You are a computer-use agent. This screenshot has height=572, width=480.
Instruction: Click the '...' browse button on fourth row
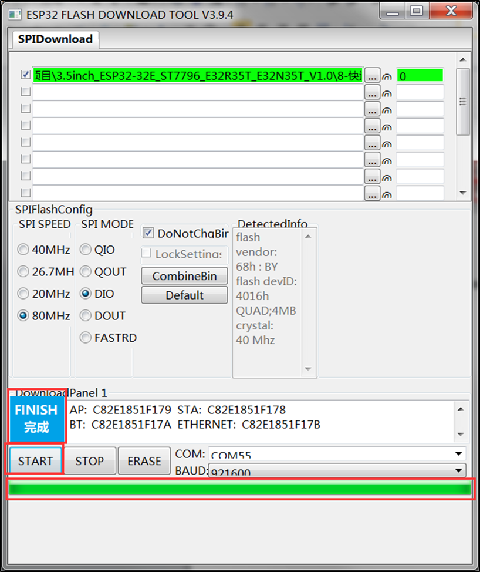[372, 126]
